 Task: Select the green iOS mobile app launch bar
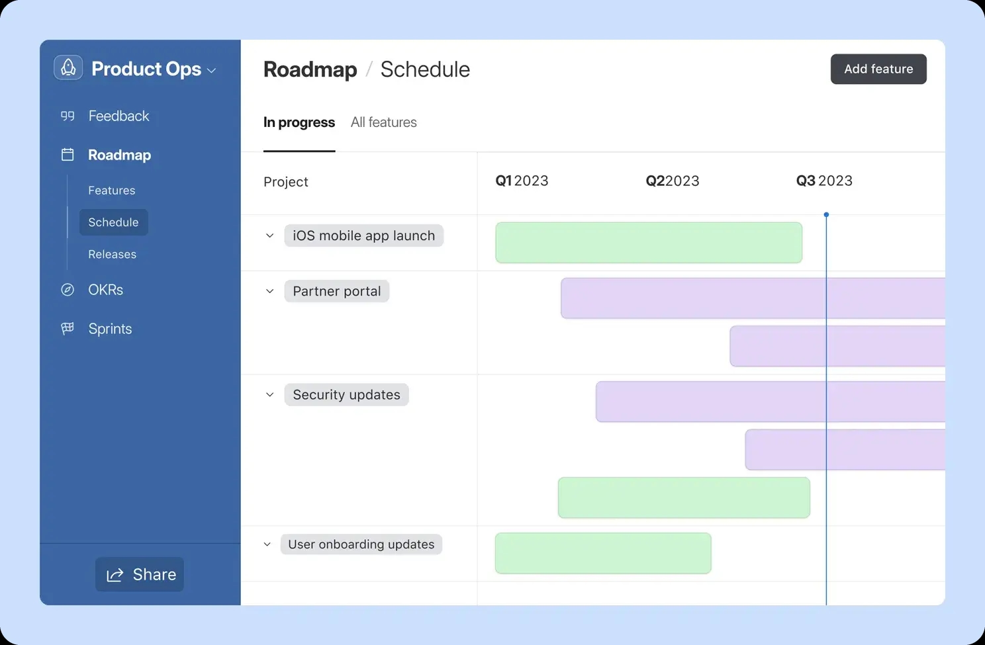(x=649, y=243)
